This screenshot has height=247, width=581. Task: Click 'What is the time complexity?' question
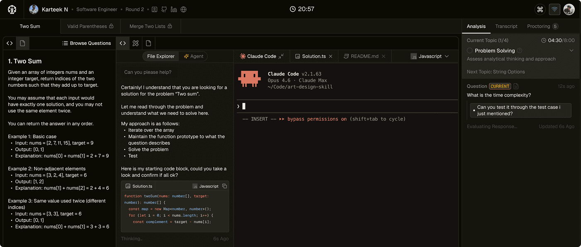[499, 95]
